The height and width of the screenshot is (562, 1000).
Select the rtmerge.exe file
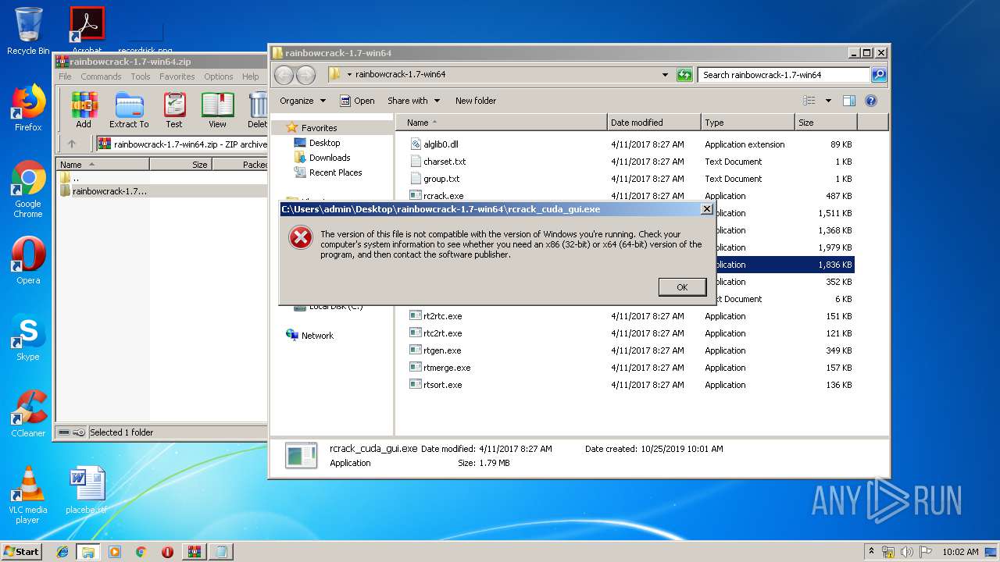point(447,368)
